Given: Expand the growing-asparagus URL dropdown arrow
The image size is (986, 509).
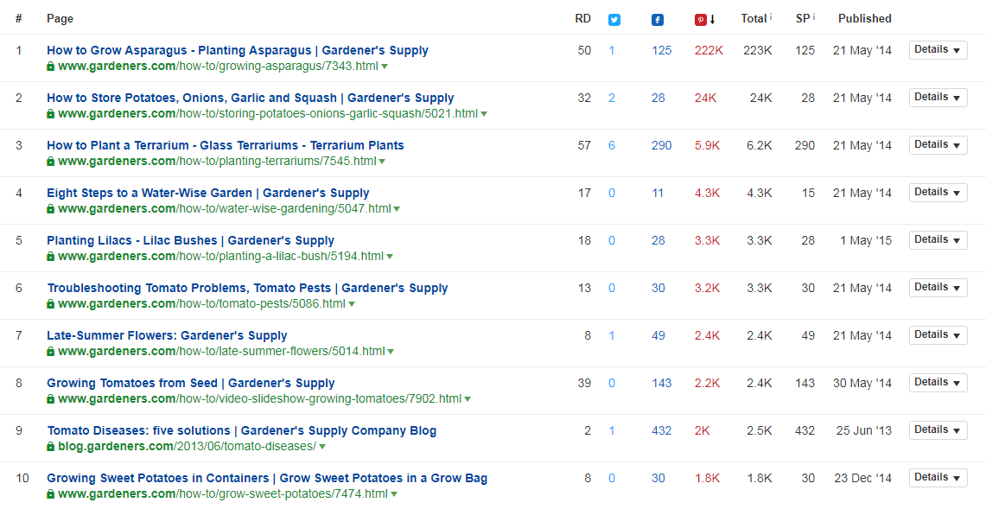Looking at the screenshot, I should tap(385, 67).
